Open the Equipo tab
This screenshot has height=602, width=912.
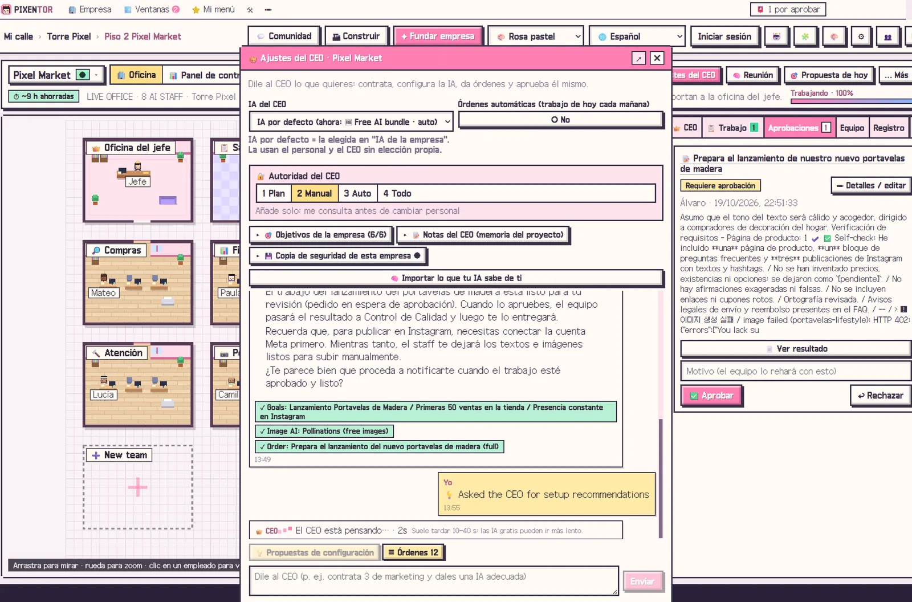point(852,128)
